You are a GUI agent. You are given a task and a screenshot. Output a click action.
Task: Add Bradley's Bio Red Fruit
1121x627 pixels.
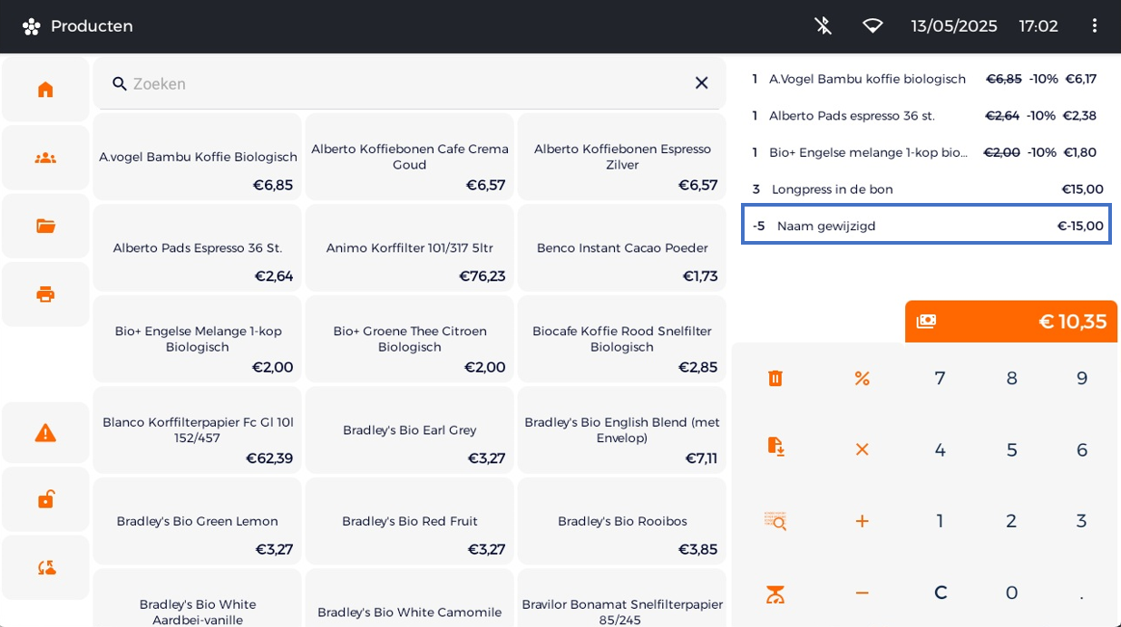(410, 521)
